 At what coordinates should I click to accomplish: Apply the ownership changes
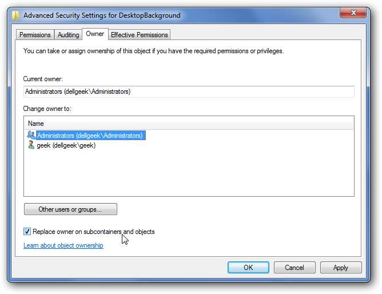click(341, 267)
